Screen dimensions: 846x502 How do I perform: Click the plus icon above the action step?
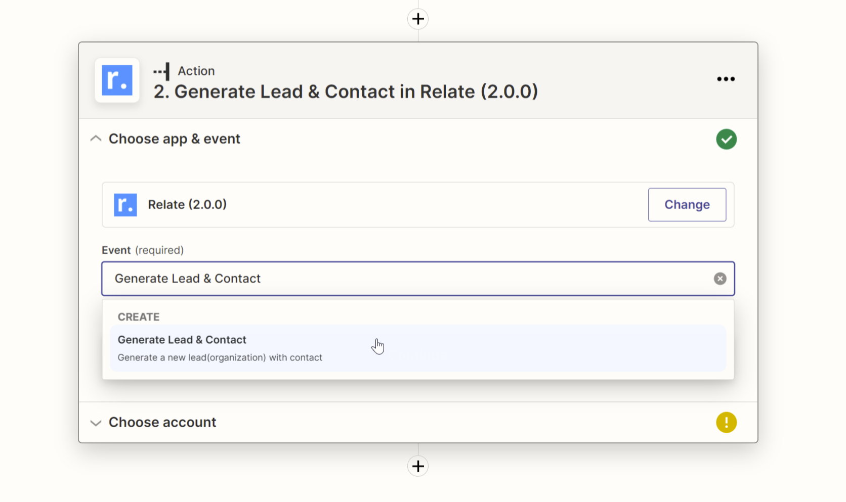click(418, 19)
